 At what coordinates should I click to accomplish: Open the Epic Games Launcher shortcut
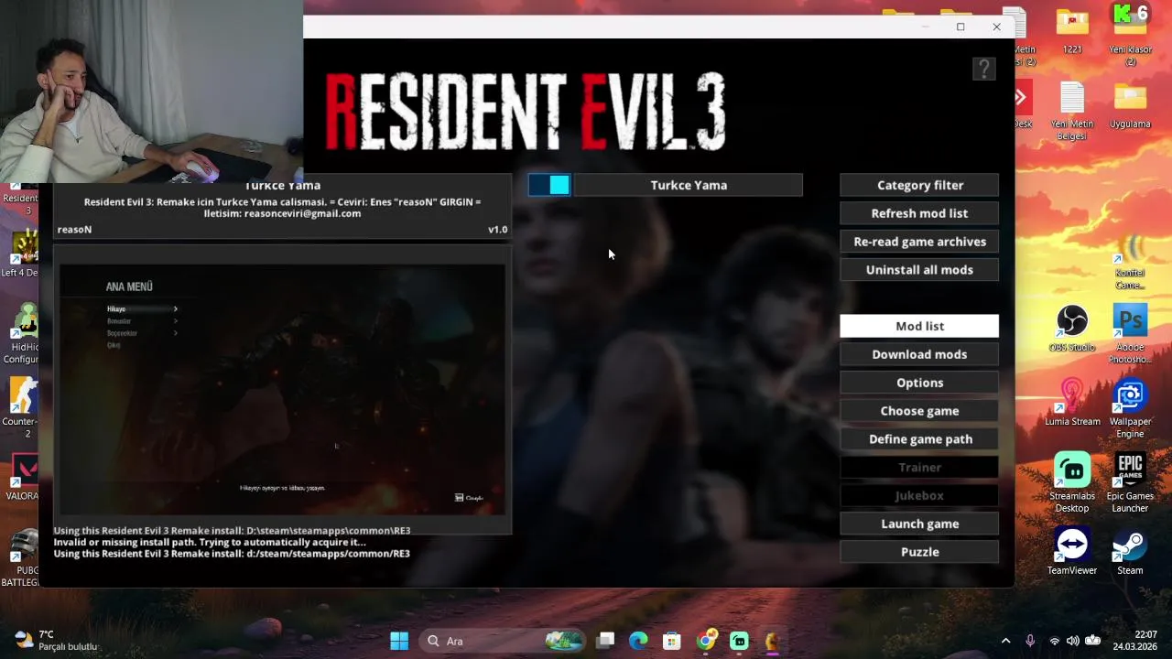(1130, 482)
